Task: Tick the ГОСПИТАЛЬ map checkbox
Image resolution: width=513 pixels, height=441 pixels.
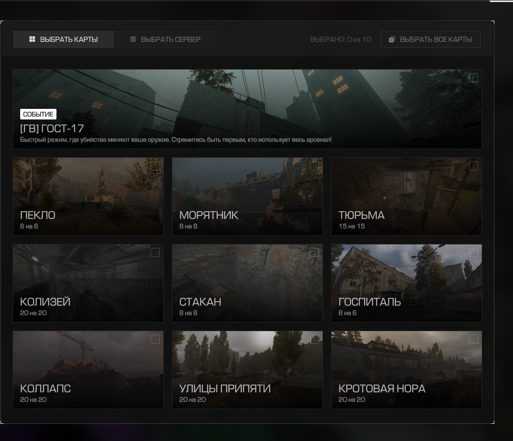Action: pyautogui.click(x=473, y=253)
